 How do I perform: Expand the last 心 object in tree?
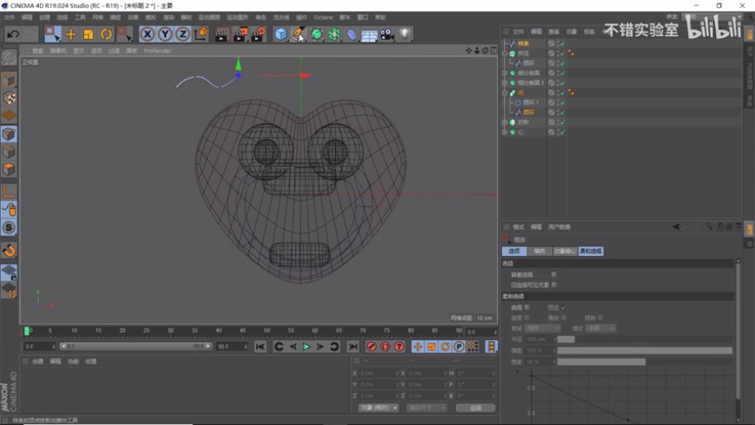tap(504, 132)
